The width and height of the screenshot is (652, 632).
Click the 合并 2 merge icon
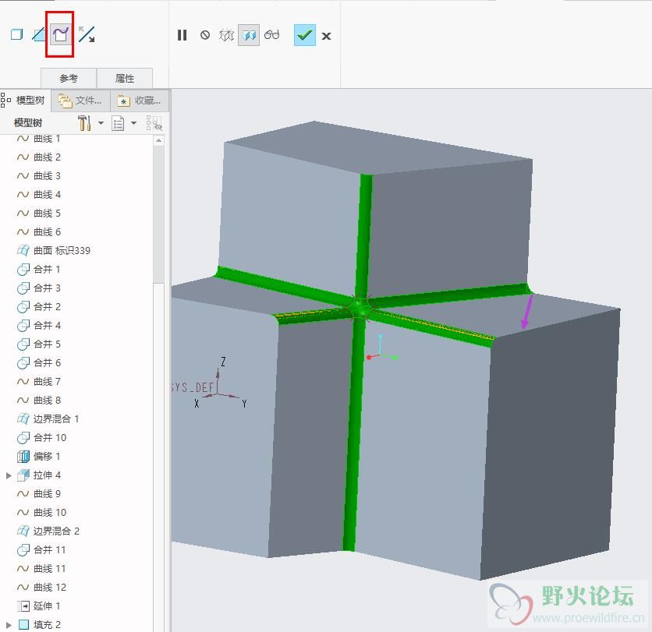[x=23, y=307]
